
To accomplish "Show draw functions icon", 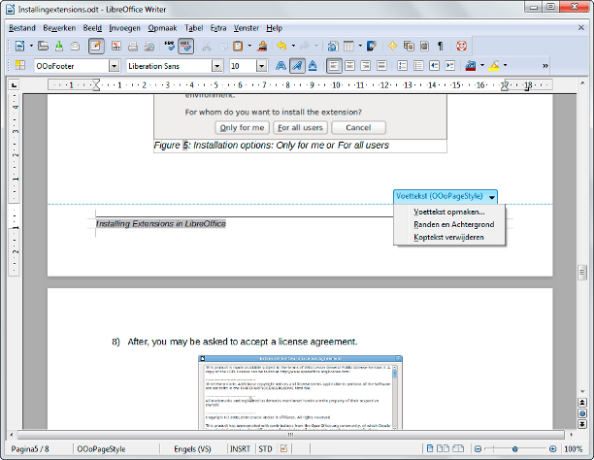I will (372, 47).
